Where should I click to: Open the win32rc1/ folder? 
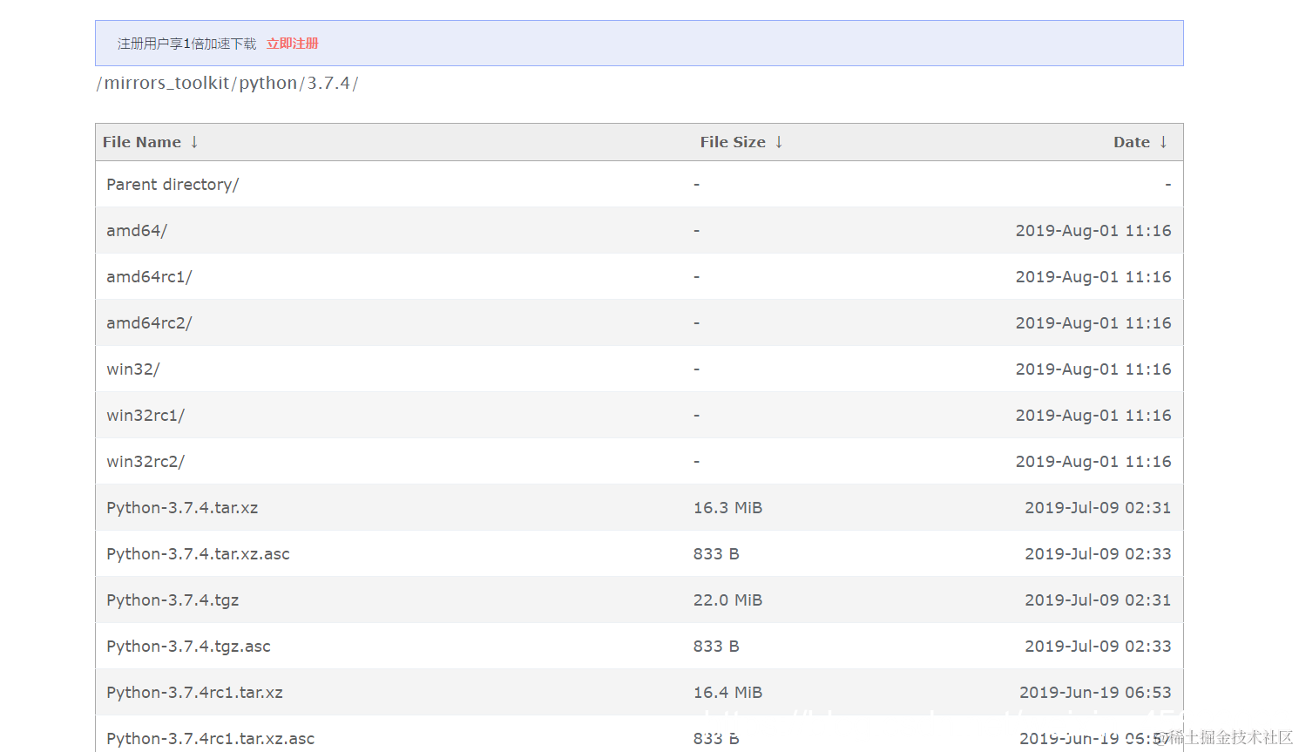145,416
